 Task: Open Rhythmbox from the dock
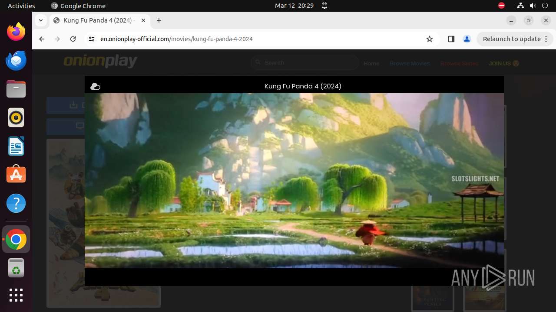16,117
